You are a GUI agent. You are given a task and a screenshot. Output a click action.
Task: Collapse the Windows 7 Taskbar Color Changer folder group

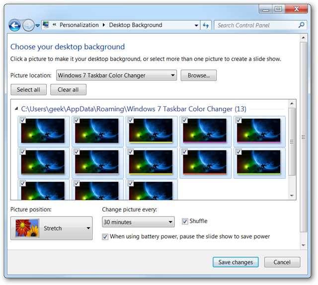coord(16,109)
